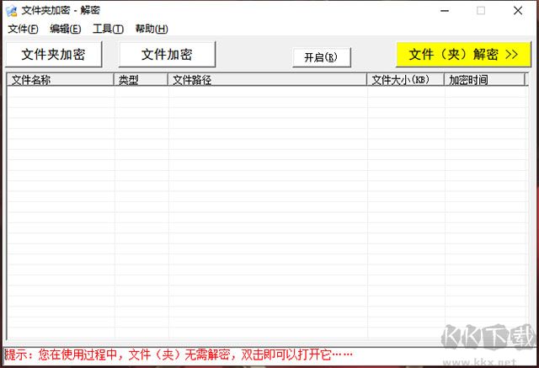This screenshot has width=539, height=368.
Task: Open the 文件(F) menu
Action: [x=23, y=29]
